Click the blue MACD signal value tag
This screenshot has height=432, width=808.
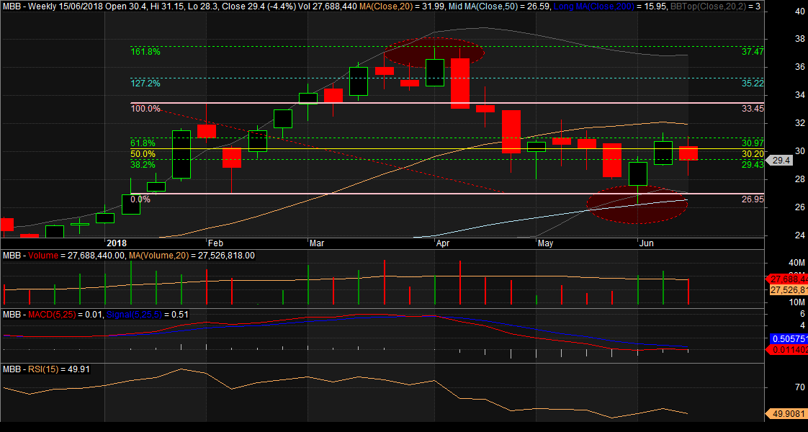[x=788, y=338]
